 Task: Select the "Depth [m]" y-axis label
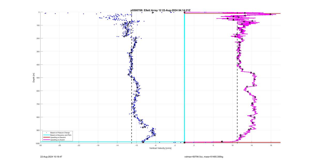(34, 78)
